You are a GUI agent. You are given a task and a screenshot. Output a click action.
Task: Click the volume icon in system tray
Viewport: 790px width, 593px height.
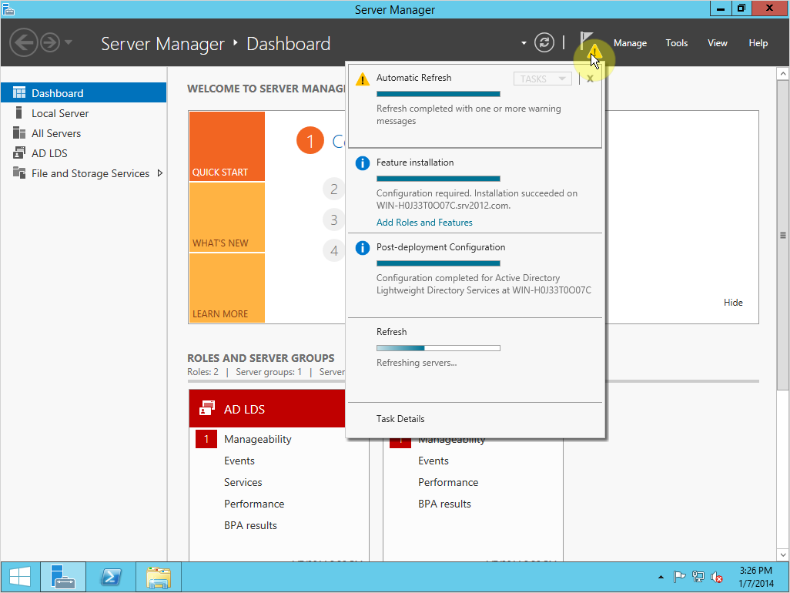(x=717, y=577)
